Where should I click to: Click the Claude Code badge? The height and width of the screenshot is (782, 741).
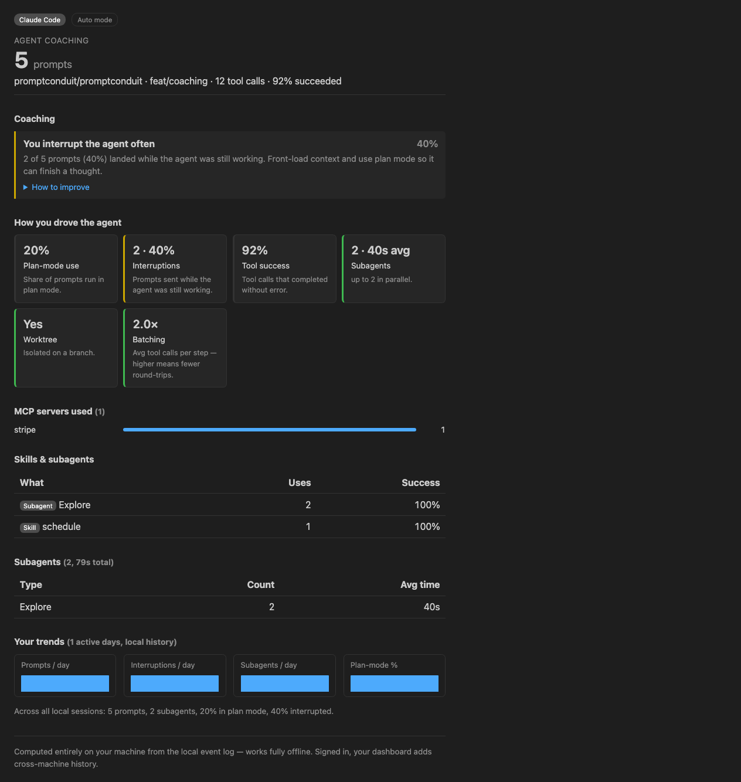coord(40,20)
